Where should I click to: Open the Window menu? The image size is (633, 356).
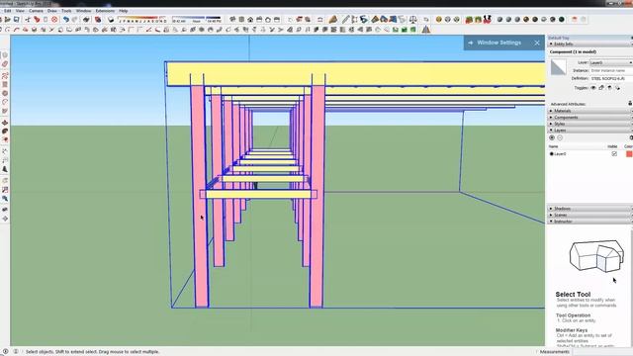pyautogui.click(x=83, y=11)
